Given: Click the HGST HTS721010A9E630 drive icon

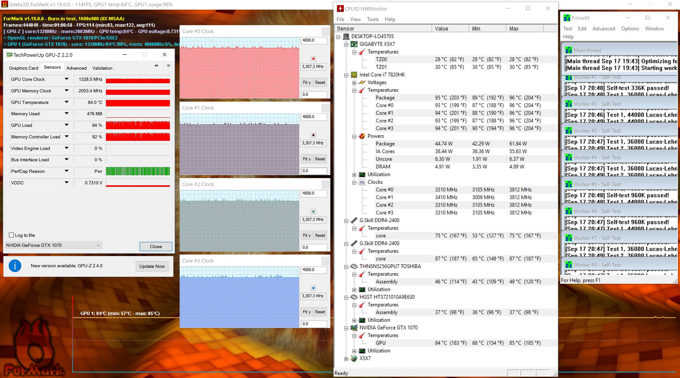Looking at the screenshot, I should [x=354, y=297].
